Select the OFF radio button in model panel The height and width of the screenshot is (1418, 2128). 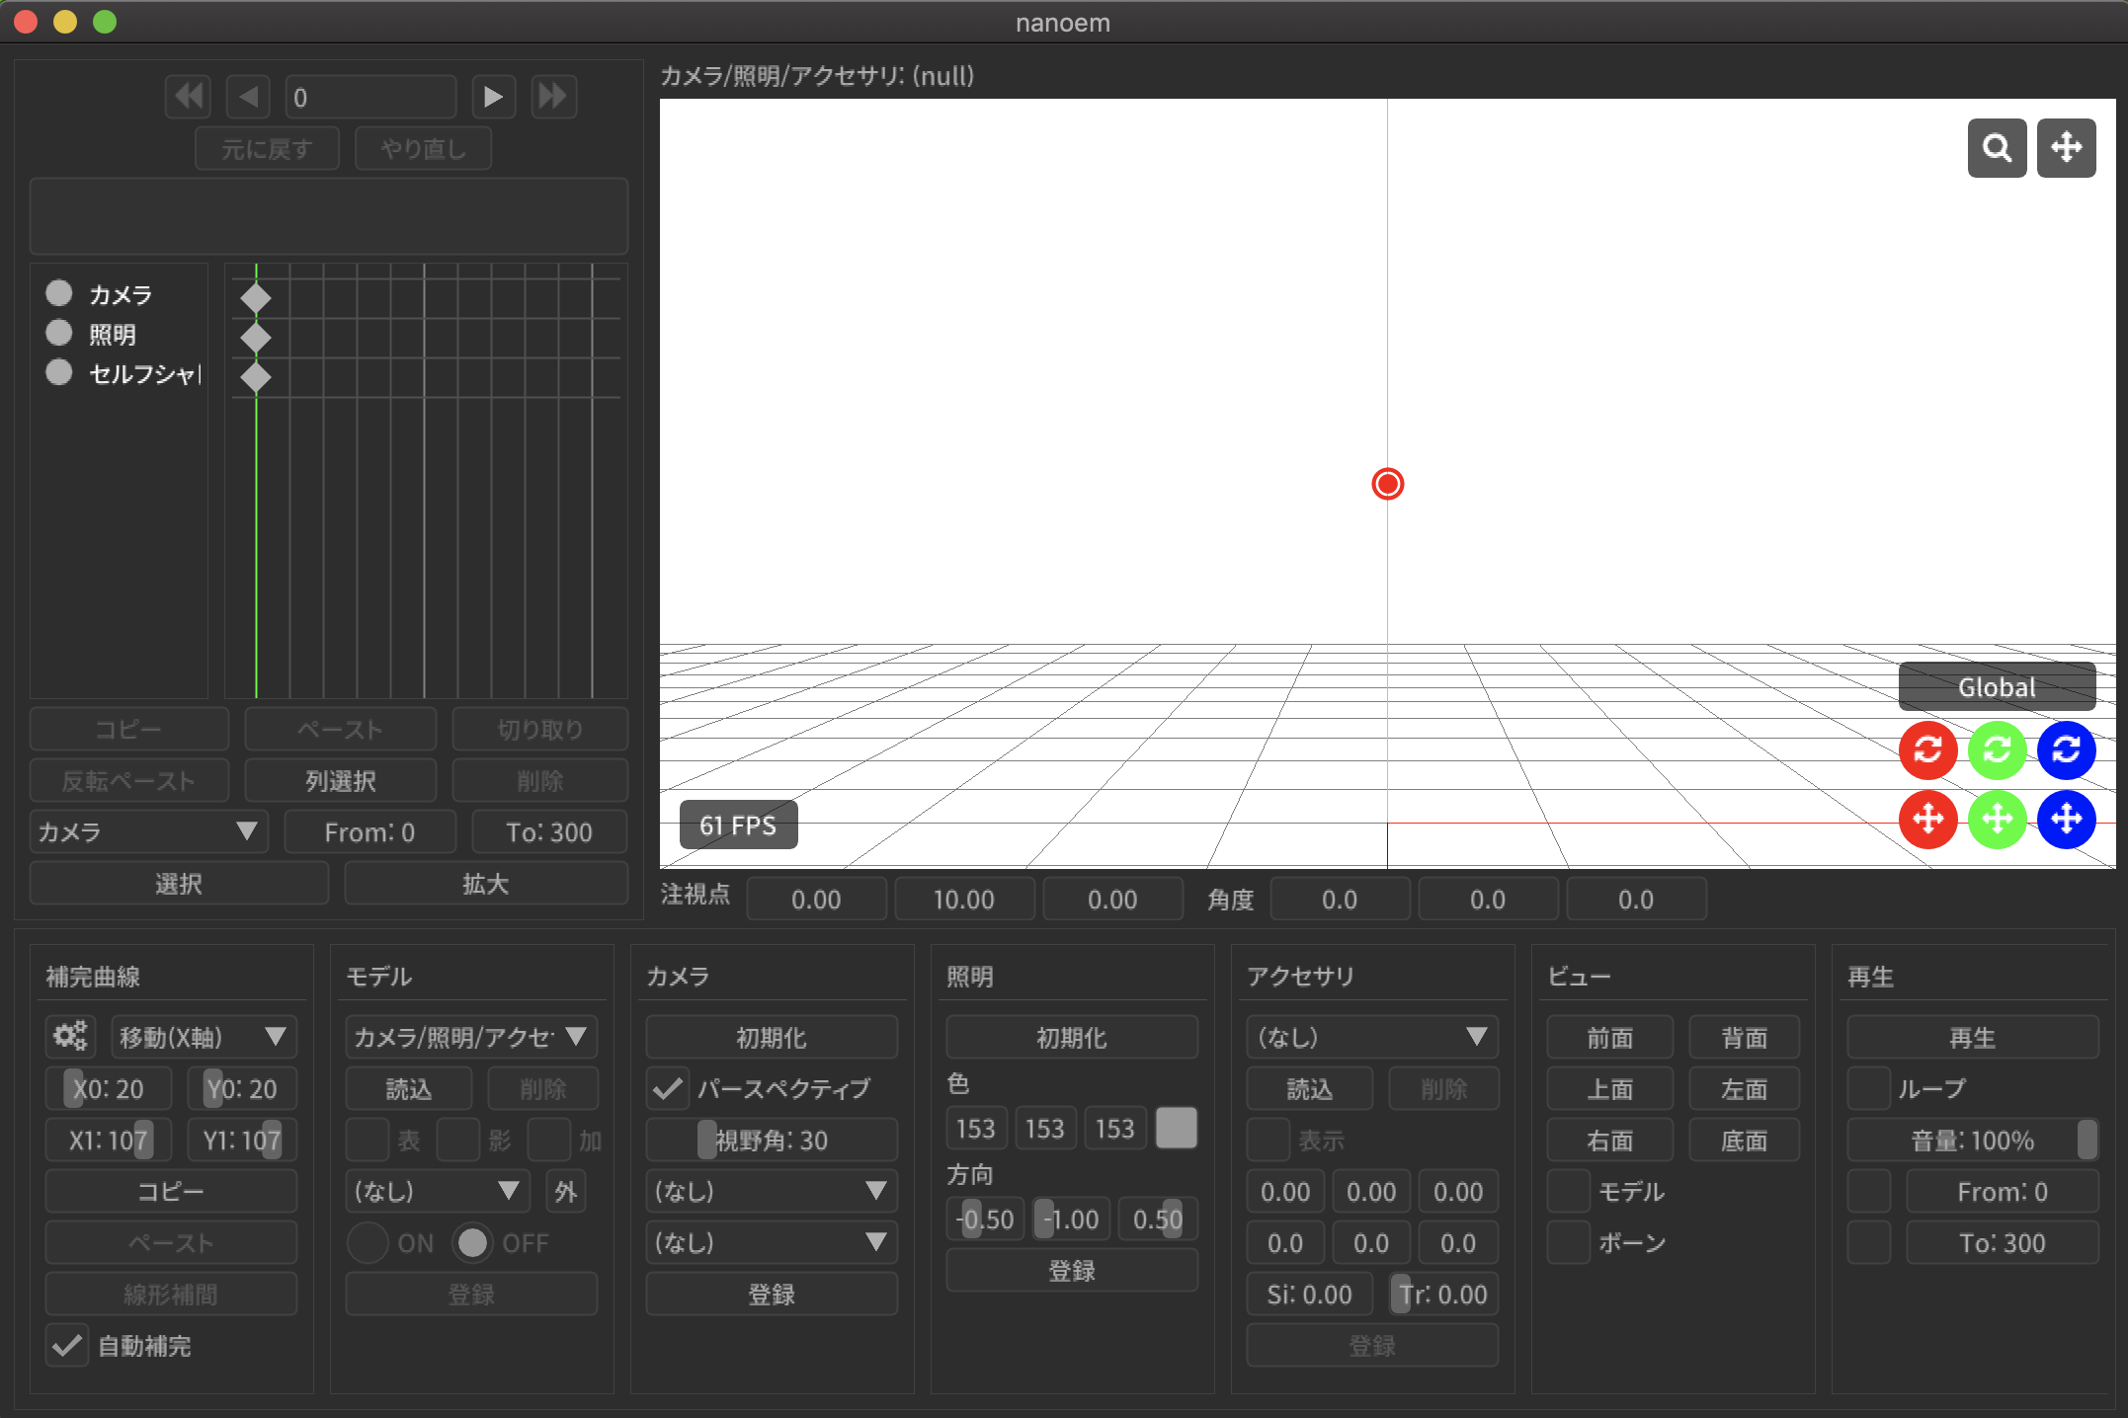coord(472,1242)
